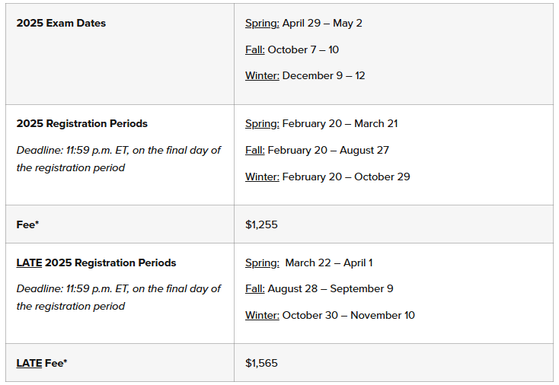This screenshot has width=559, height=385.
Task: Click the 'February 20 – October 29' date range
Action: click(x=346, y=177)
